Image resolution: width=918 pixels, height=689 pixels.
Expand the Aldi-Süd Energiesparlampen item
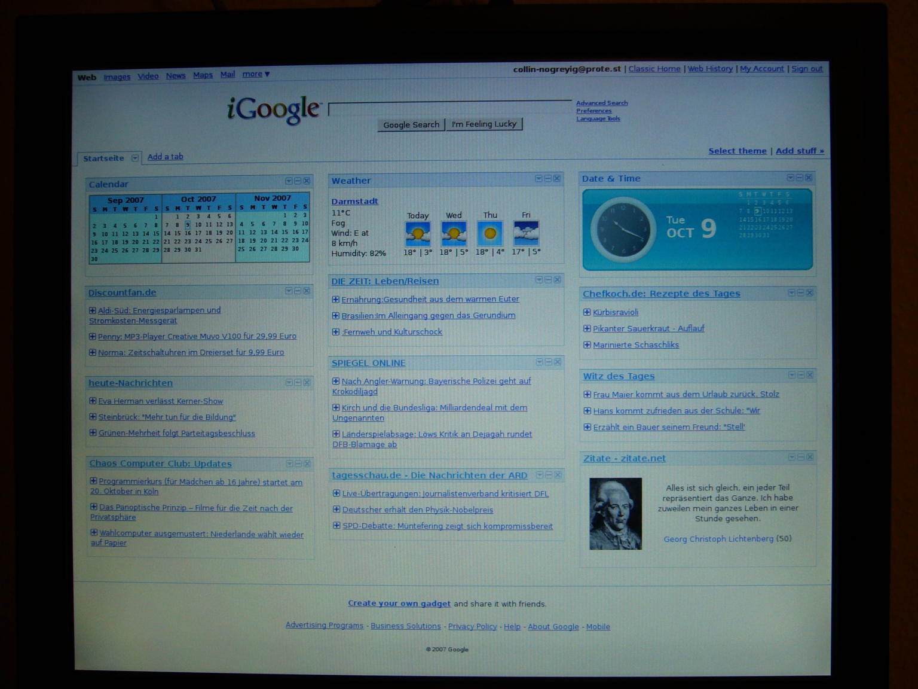click(93, 310)
